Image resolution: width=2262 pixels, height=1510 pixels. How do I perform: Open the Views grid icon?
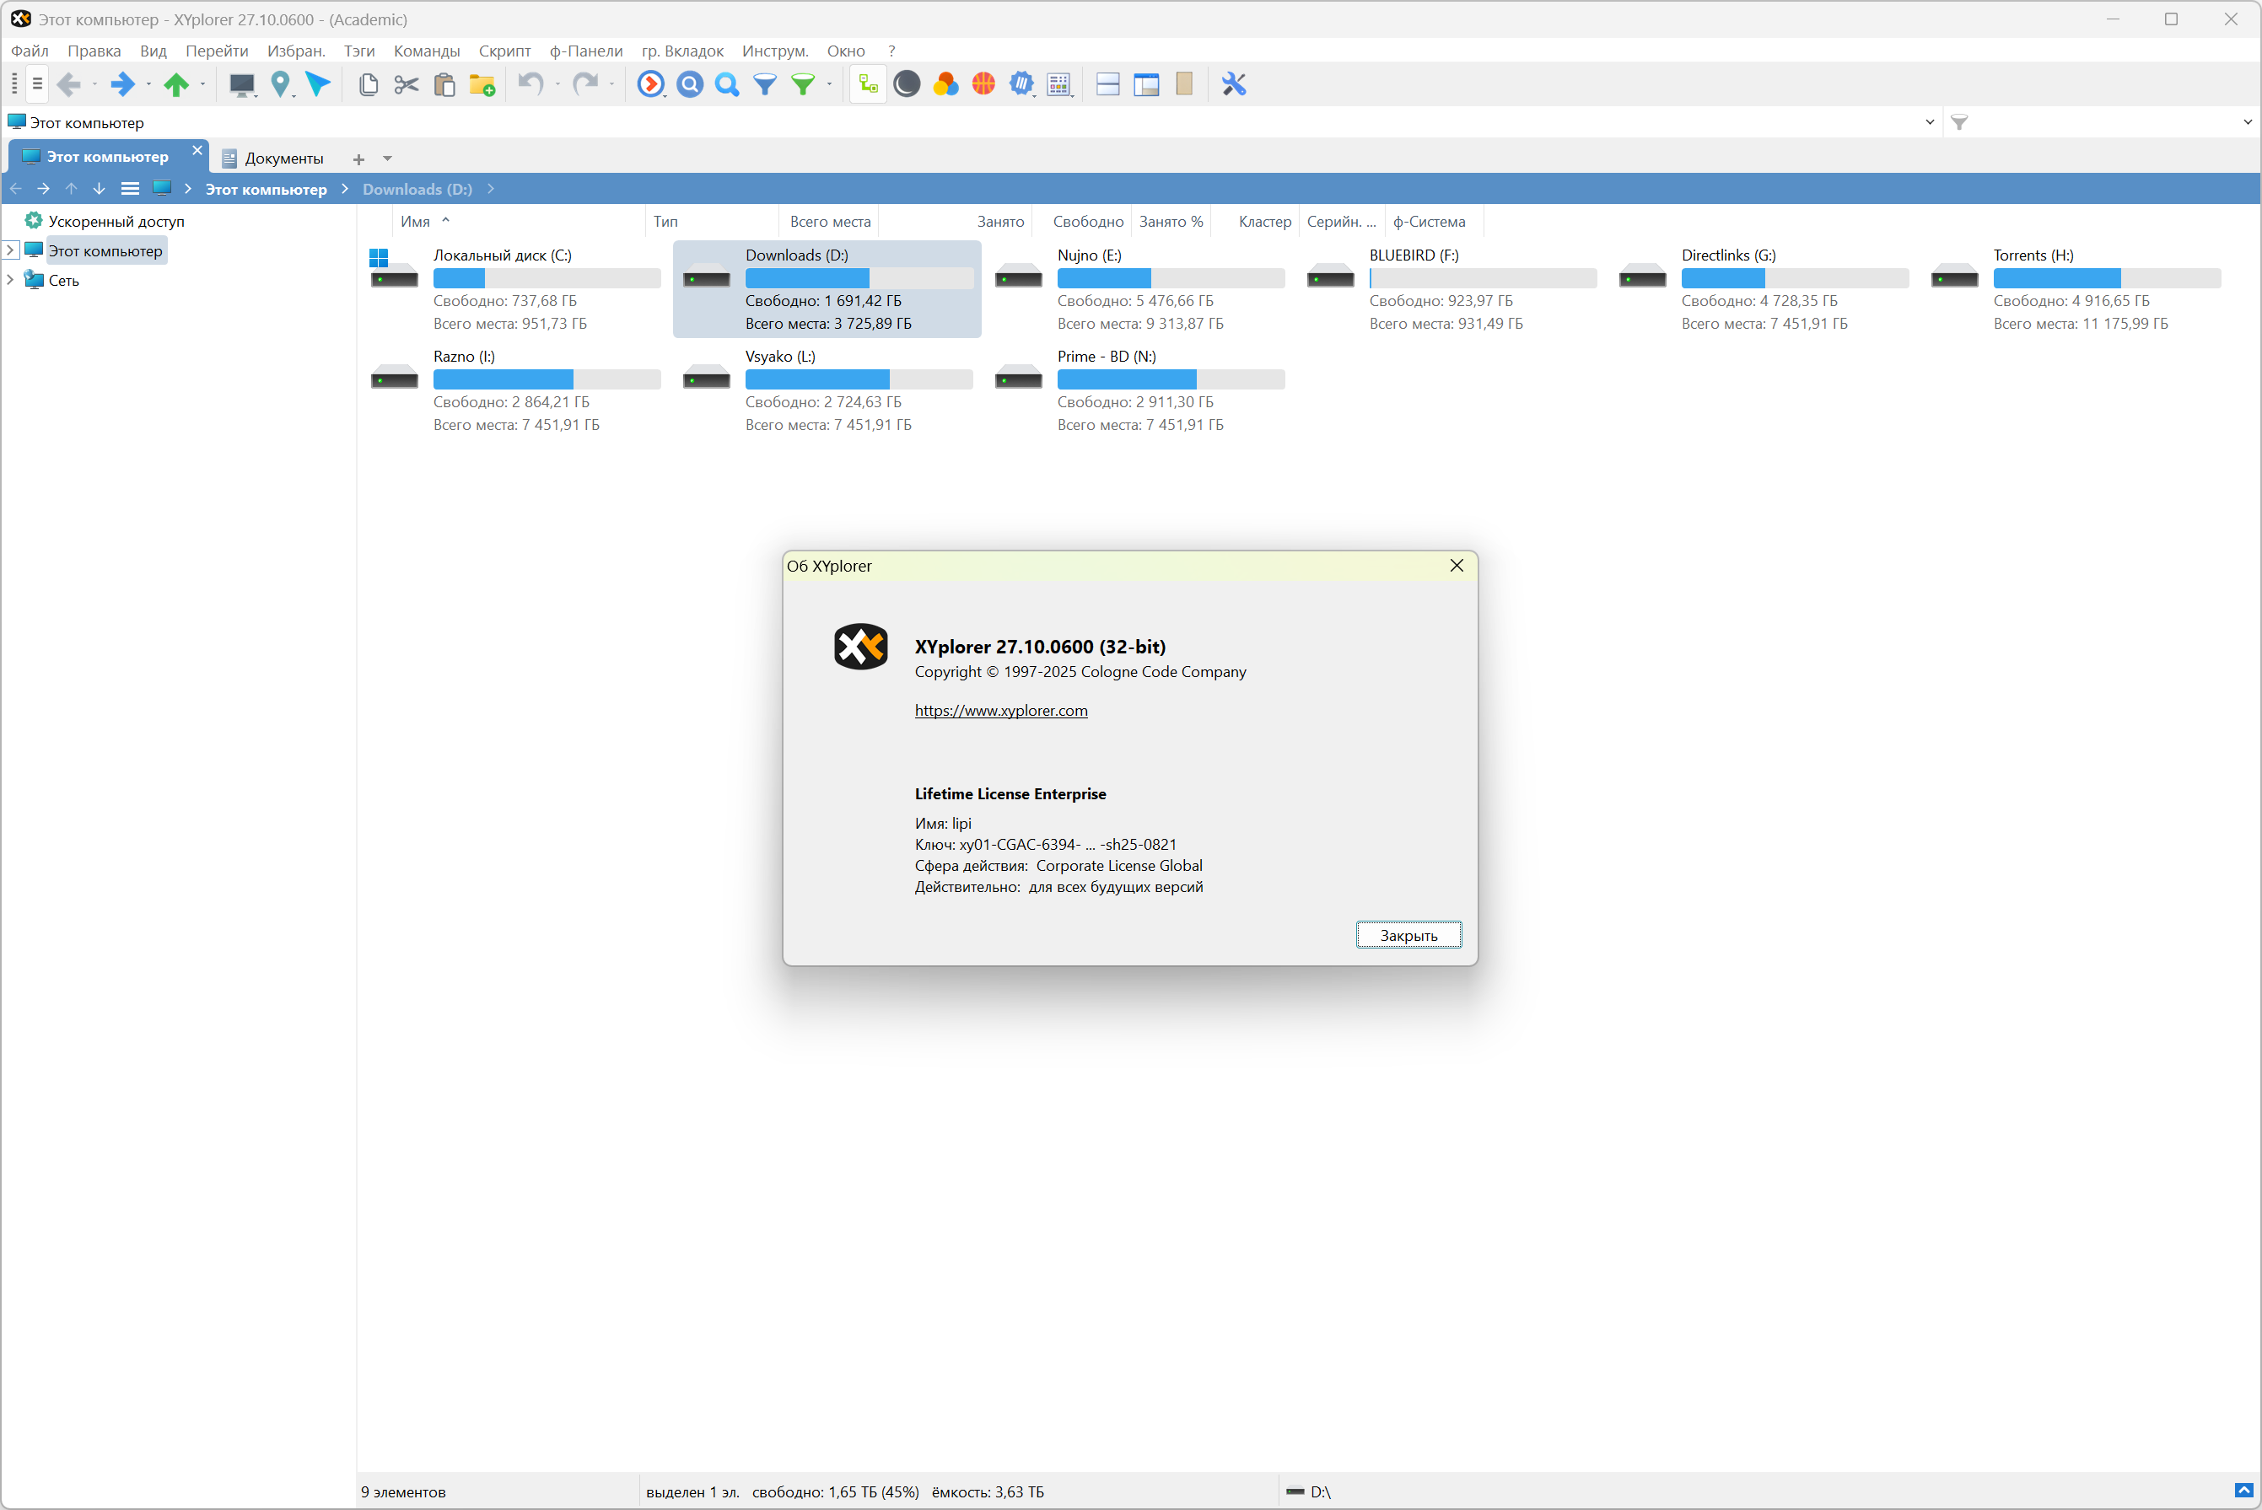(1058, 85)
